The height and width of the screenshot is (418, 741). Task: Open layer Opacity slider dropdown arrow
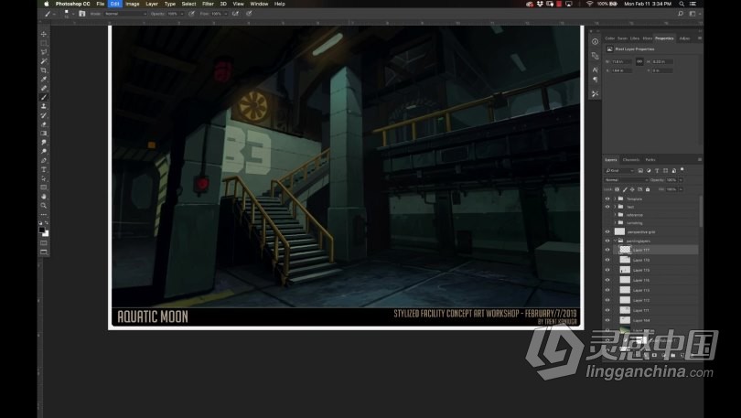[x=681, y=180]
